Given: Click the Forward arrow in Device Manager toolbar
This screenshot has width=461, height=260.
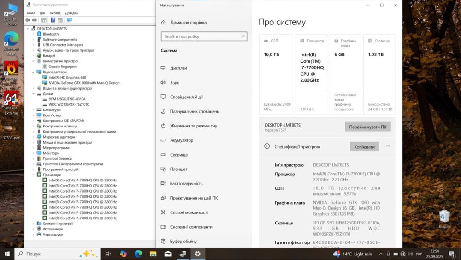Looking at the screenshot, I should pos(35,20).
